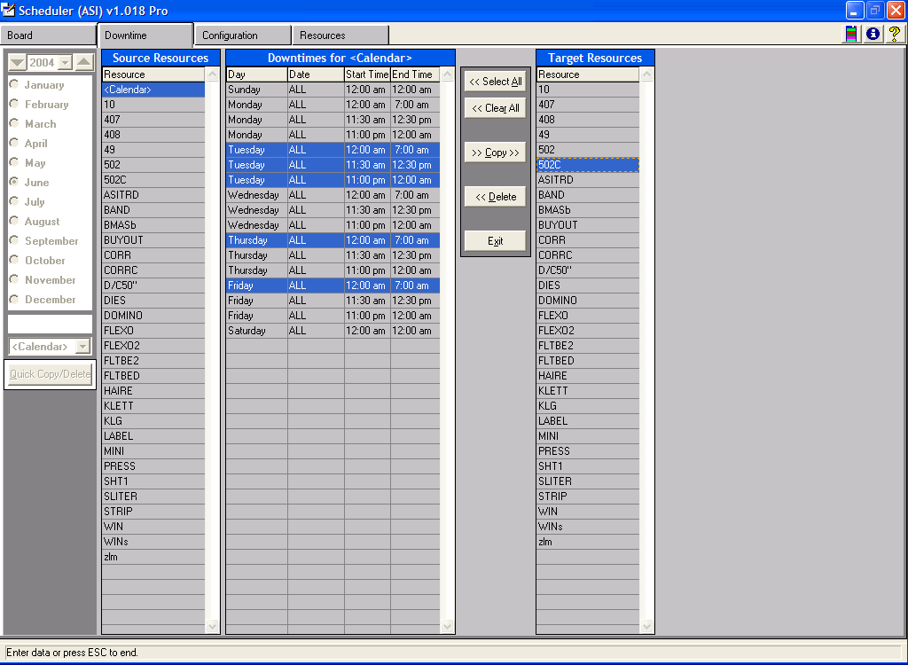Select the Saturday downtime row
908x665 pixels.
coord(333,331)
